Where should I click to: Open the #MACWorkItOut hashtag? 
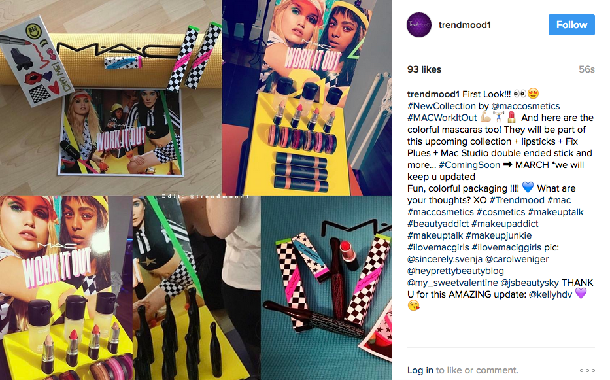coord(442,118)
